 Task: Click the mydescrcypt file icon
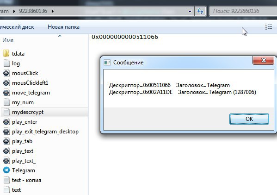(6, 112)
